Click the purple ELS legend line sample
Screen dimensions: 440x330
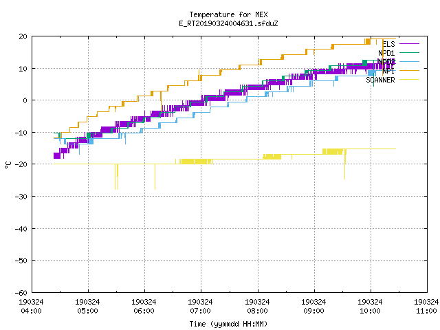[x=409, y=44]
